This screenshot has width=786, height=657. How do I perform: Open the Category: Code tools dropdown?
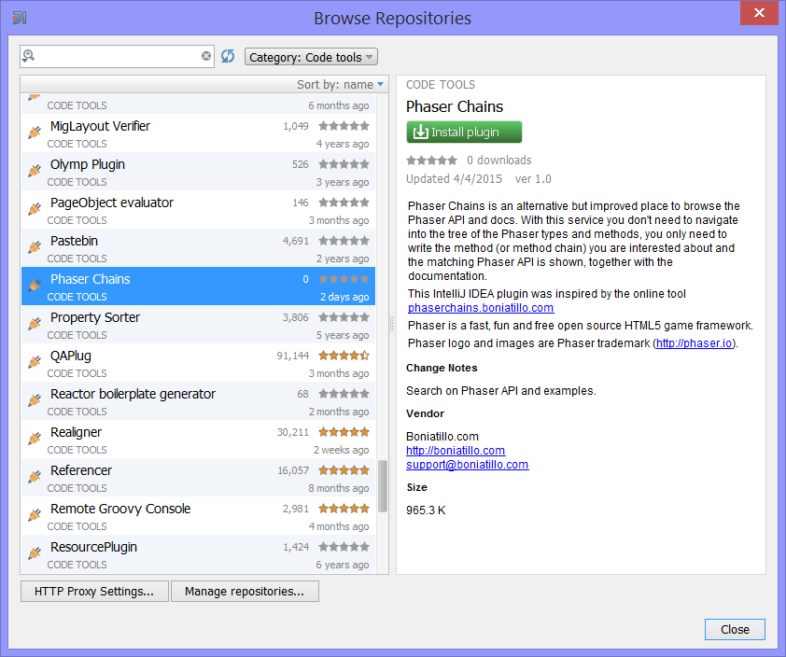[311, 57]
